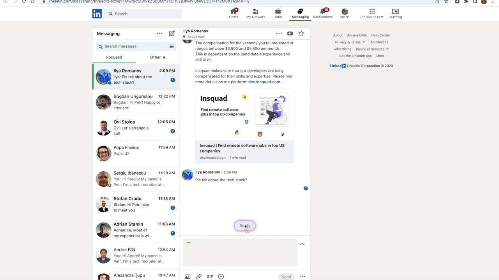499x280 pixels.
Task: Click the top Search field
Action: click(143, 14)
